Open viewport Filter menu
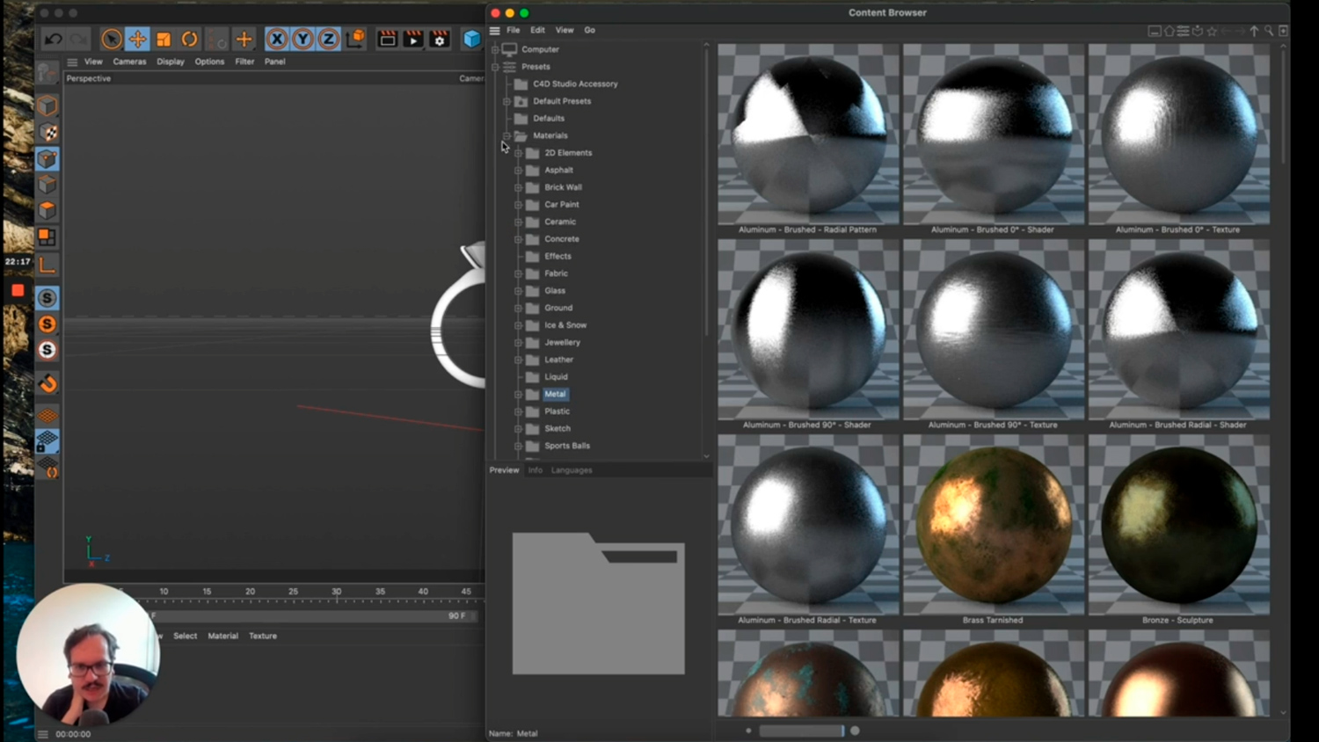This screenshot has height=742, width=1319. [x=244, y=62]
